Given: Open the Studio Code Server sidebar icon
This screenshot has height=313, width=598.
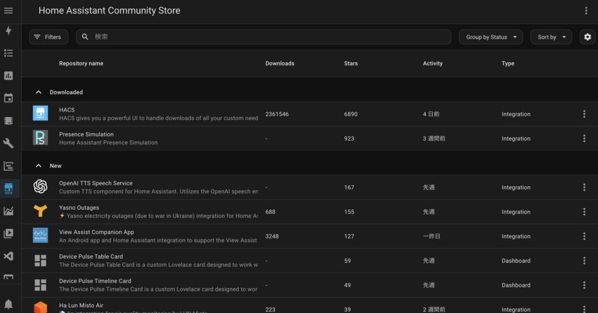Looking at the screenshot, I should click(8, 256).
